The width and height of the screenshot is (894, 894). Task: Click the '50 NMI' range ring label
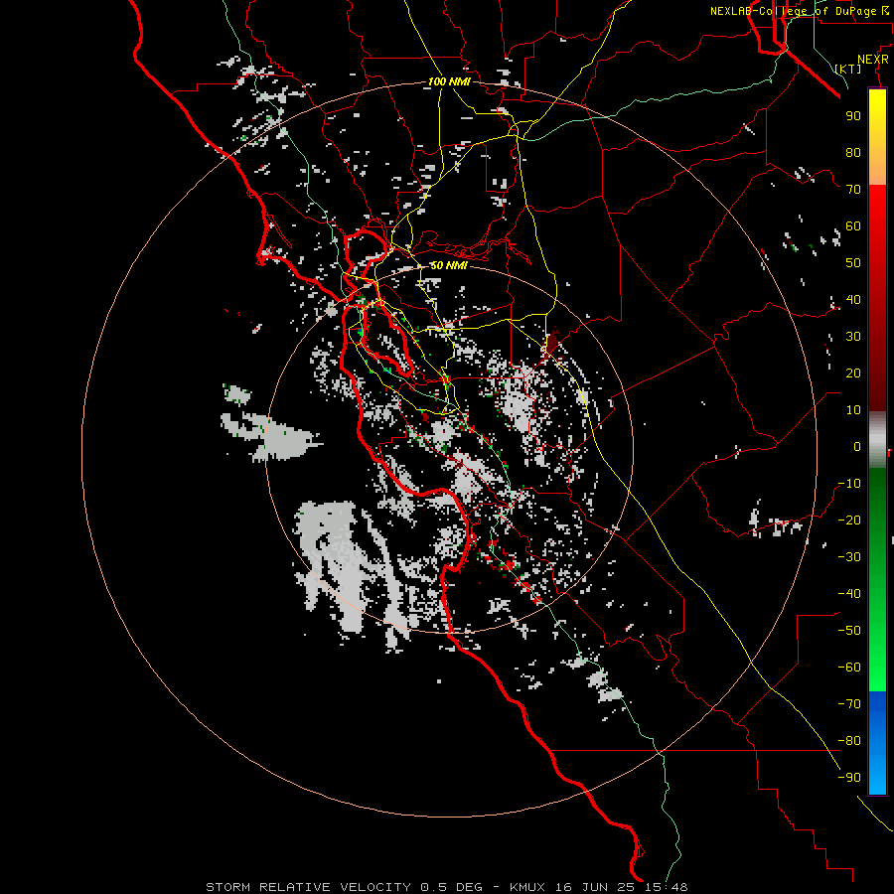pos(449,265)
